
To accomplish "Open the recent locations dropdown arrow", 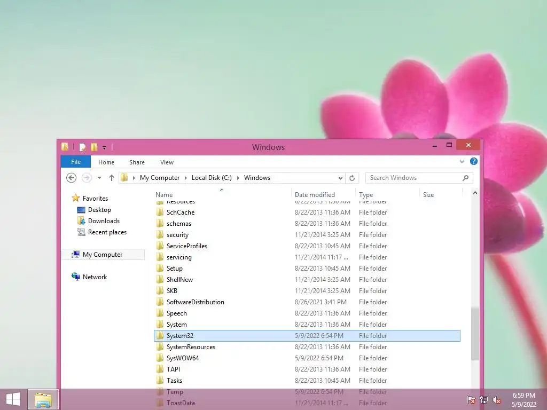I will [x=99, y=178].
